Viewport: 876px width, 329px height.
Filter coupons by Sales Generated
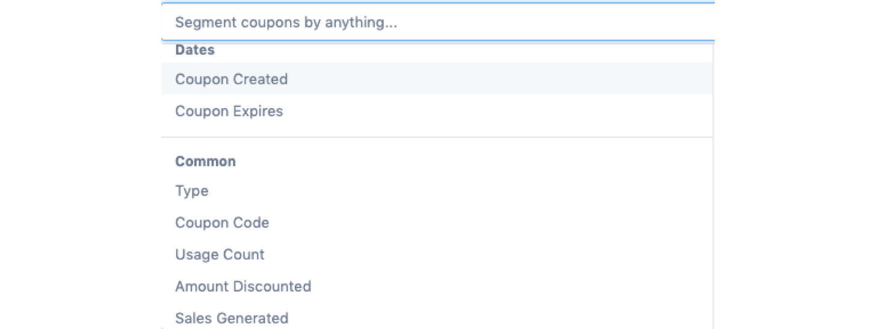[x=232, y=318]
